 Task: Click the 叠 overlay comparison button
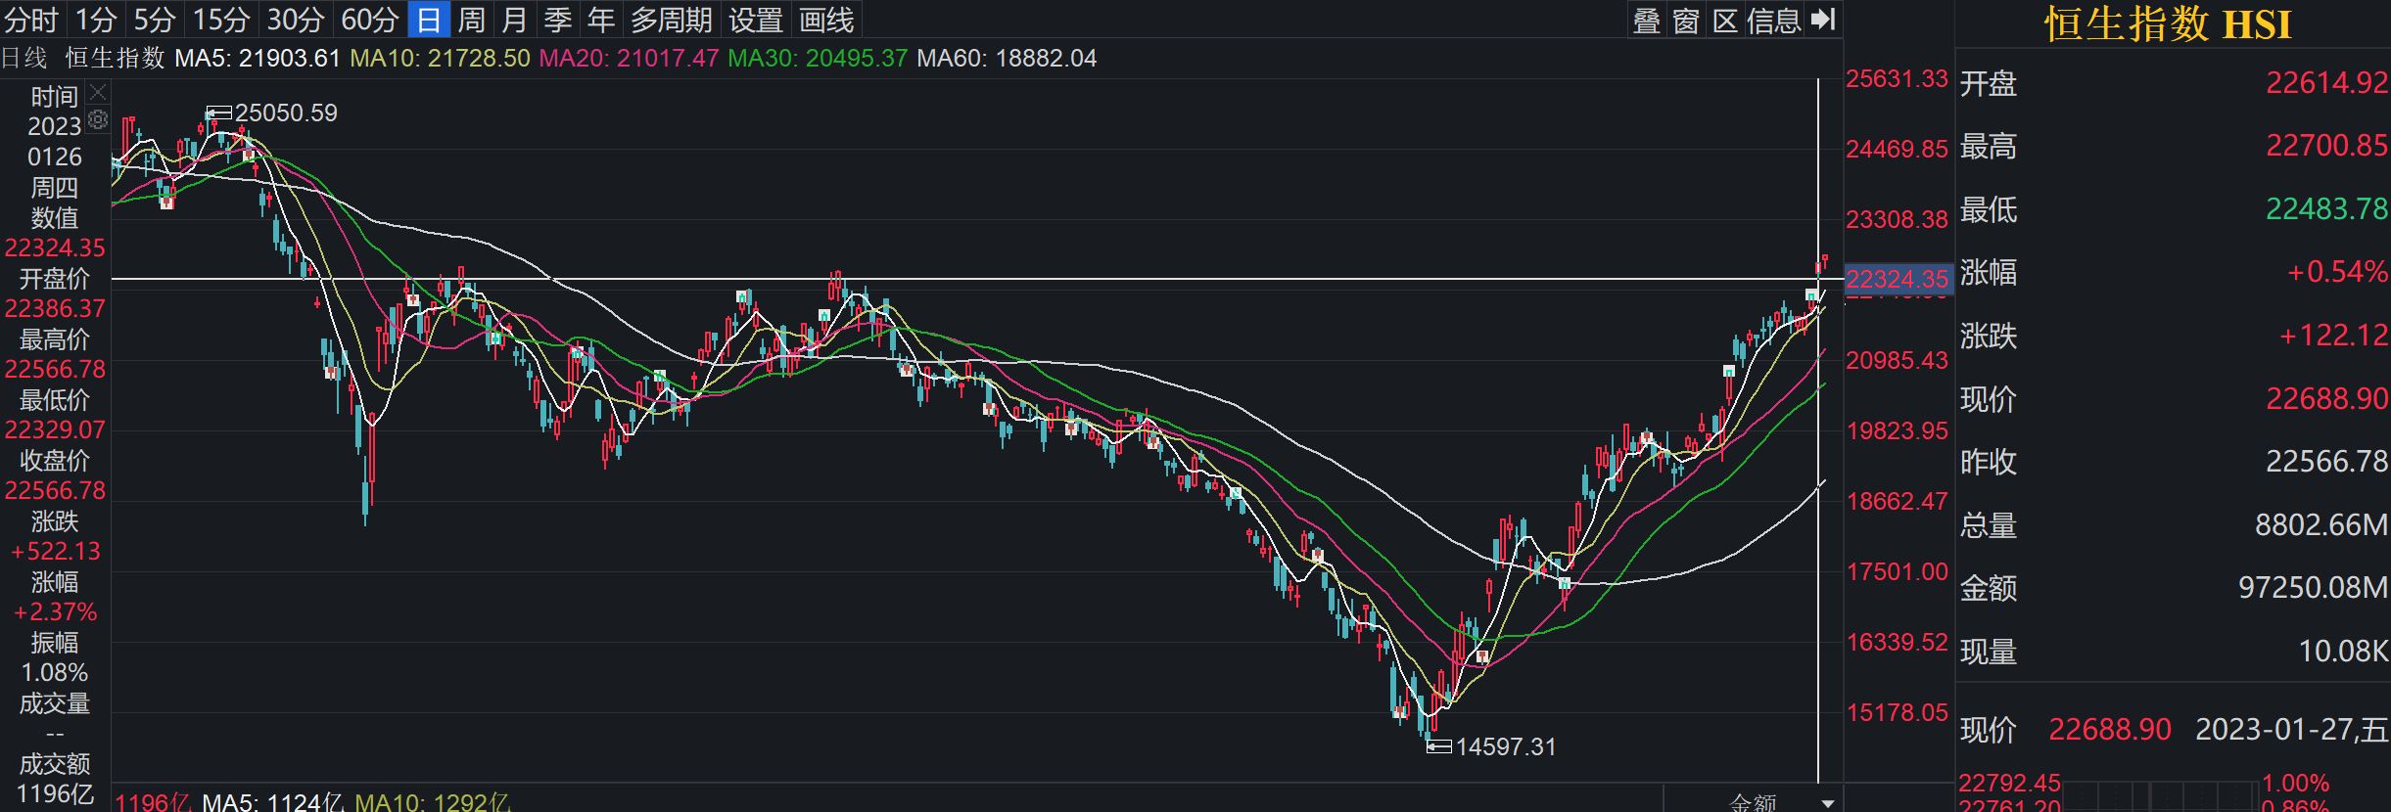click(x=1647, y=20)
